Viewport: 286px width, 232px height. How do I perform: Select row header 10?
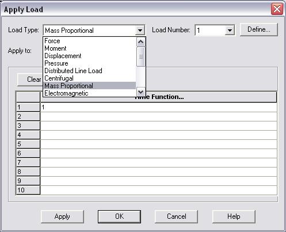(28, 190)
